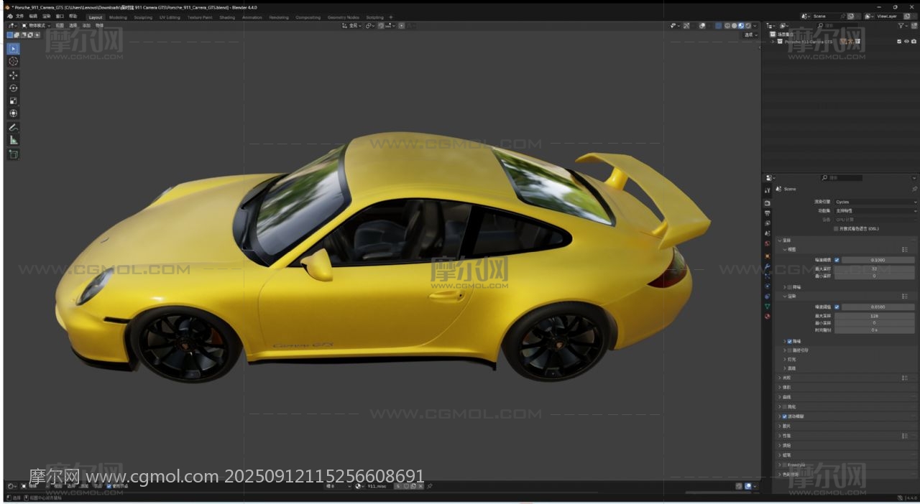The width and height of the screenshot is (920, 504).
Task: Select the Transform tool
Action: pyautogui.click(x=14, y=113)
